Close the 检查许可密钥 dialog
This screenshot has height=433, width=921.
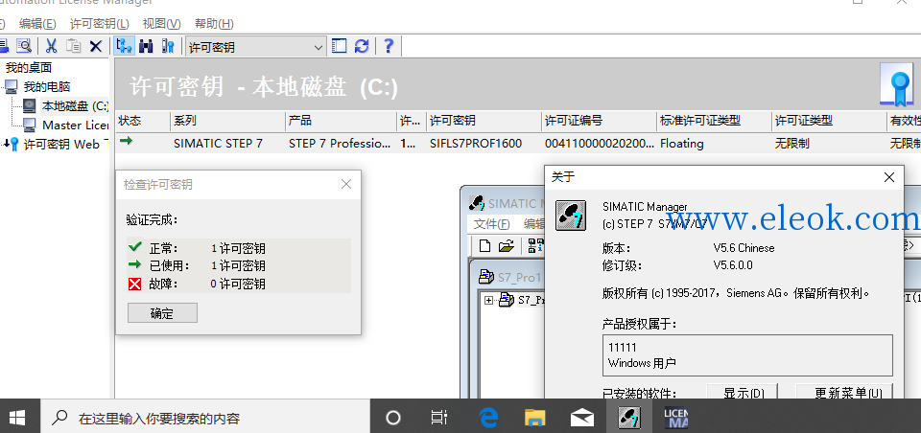(x=346, y=184)
